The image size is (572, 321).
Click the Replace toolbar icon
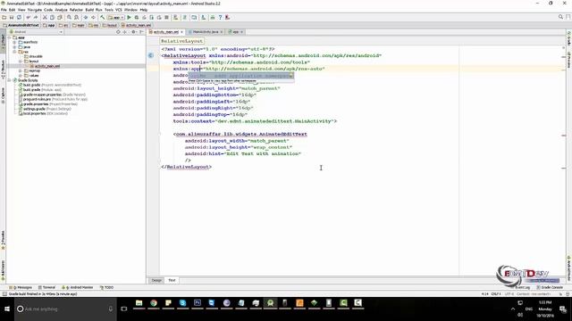(x=76, y=18)
